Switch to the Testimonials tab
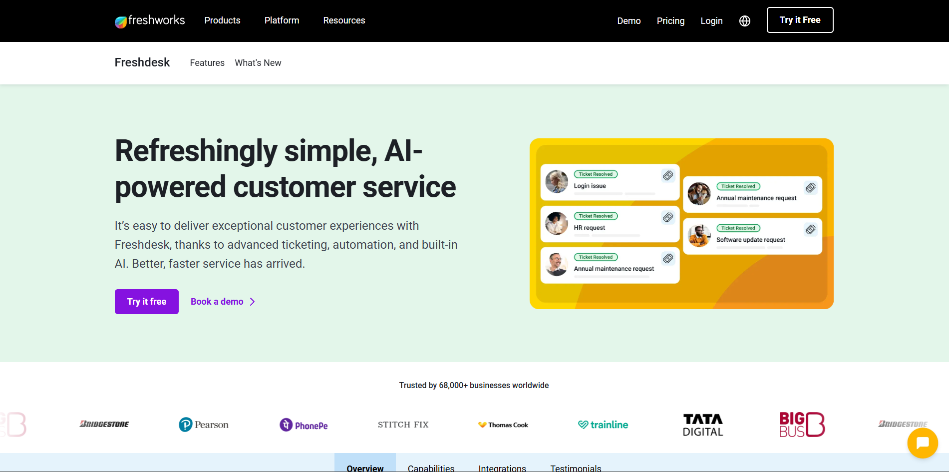 [576, 467]
